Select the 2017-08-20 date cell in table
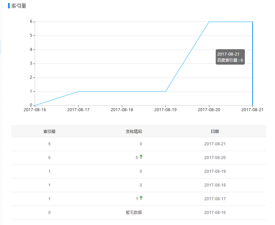Screen dimensions: 275x225 click(215, 158)
